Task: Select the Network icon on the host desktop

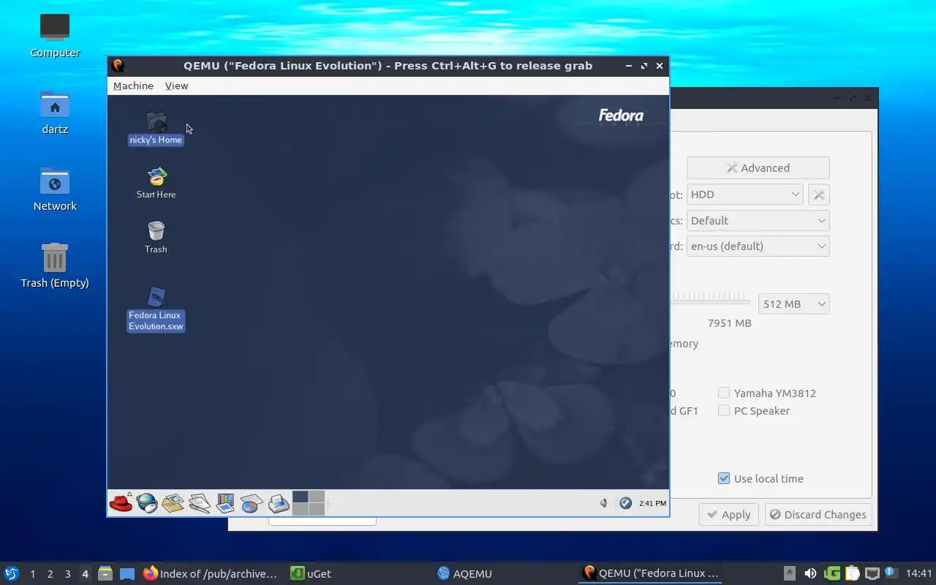Action: [55, 189]
